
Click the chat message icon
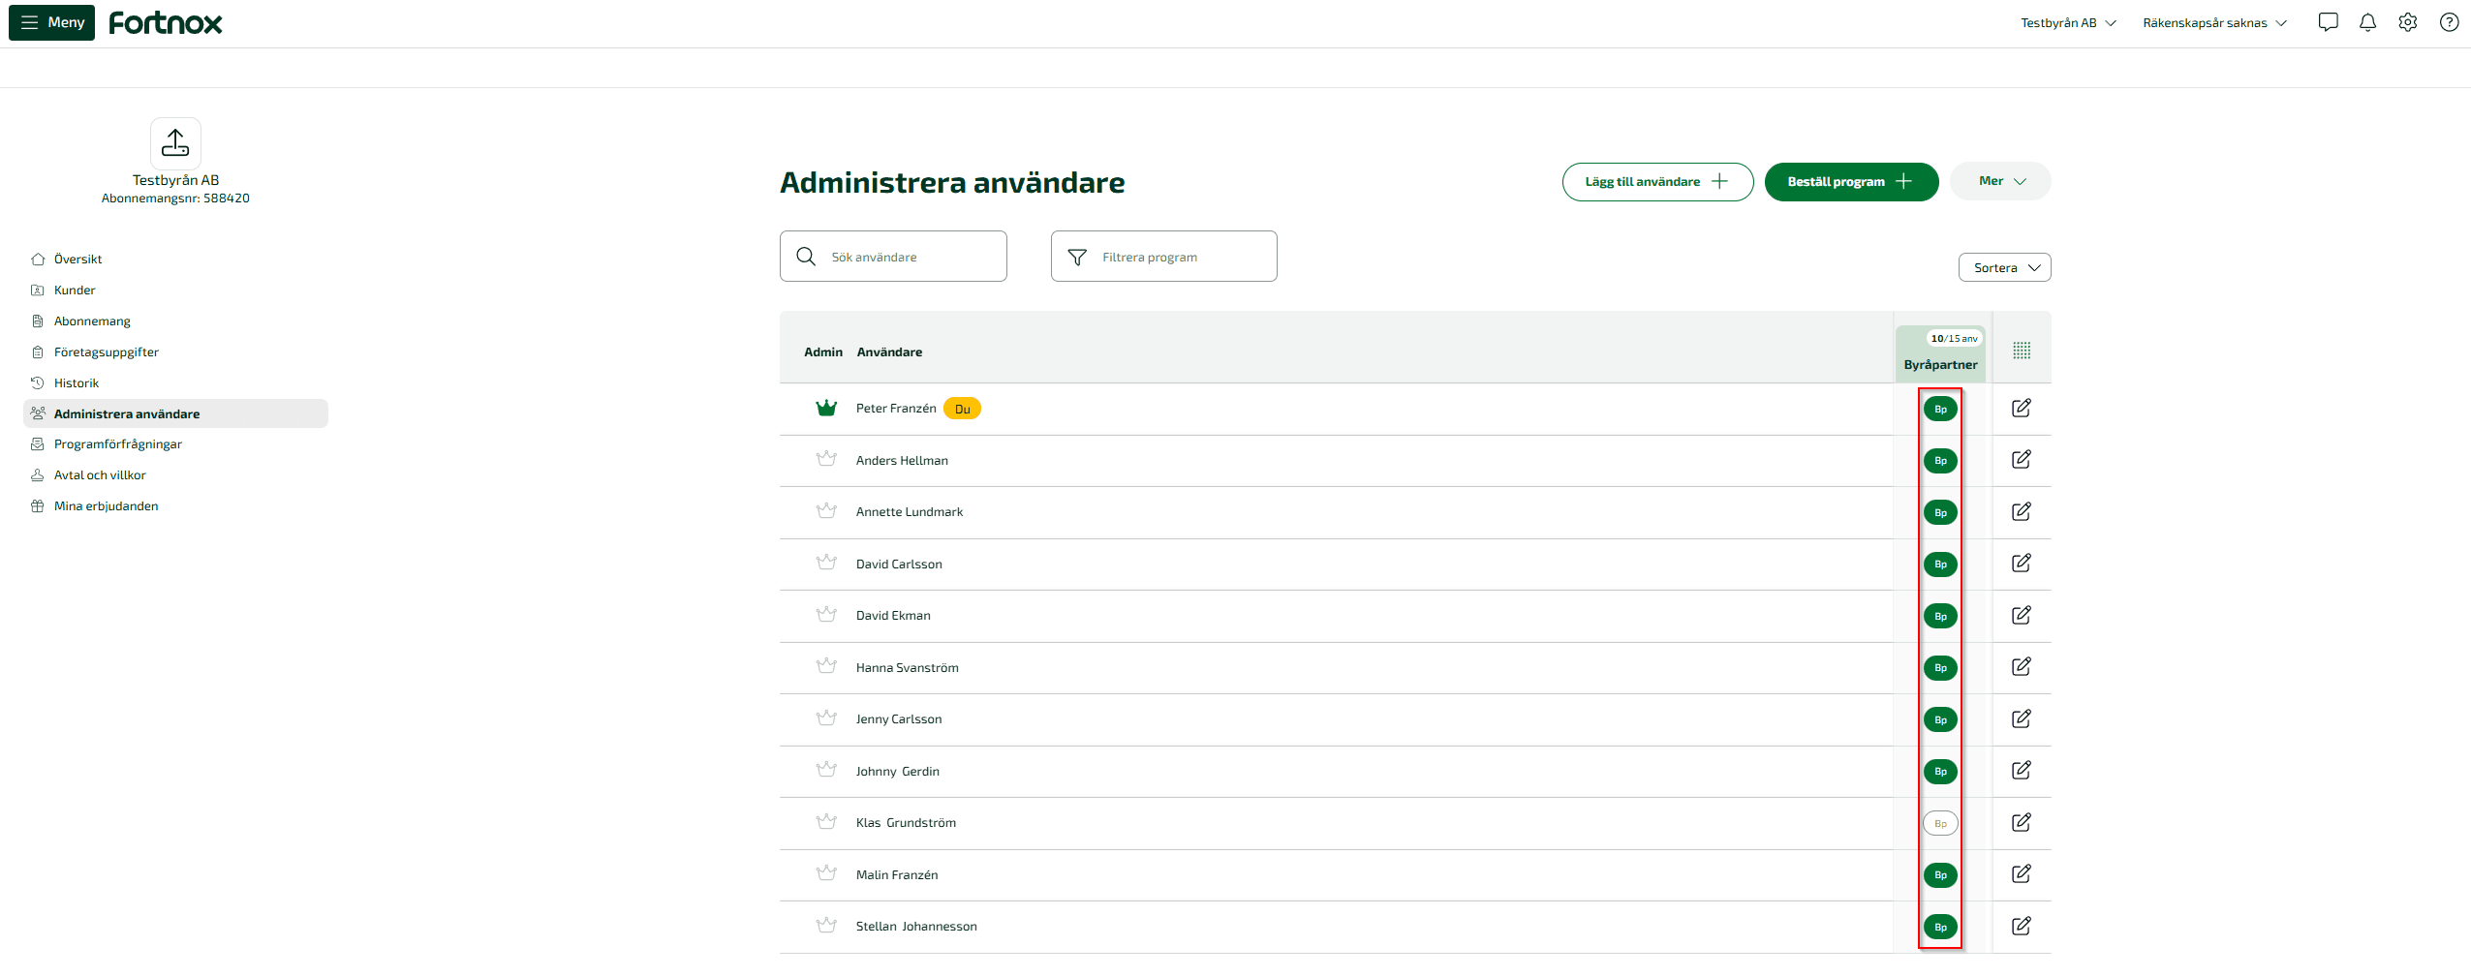(2328, 22)
